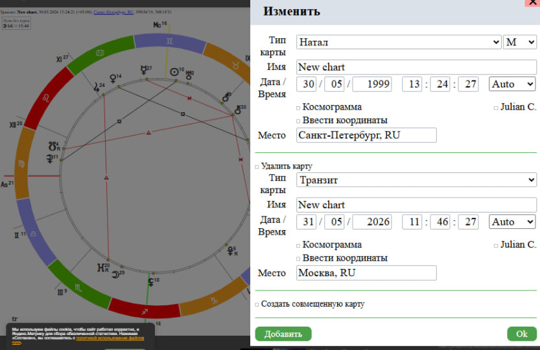Select the Pluto glyph at 11 degrees
Screen dimensions: 540x350
click(x=50, y=158)
